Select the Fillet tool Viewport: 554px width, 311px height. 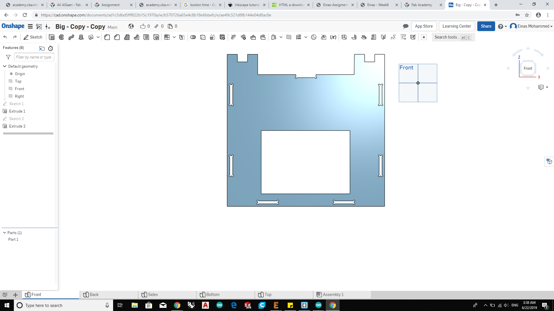click(107, 37)
